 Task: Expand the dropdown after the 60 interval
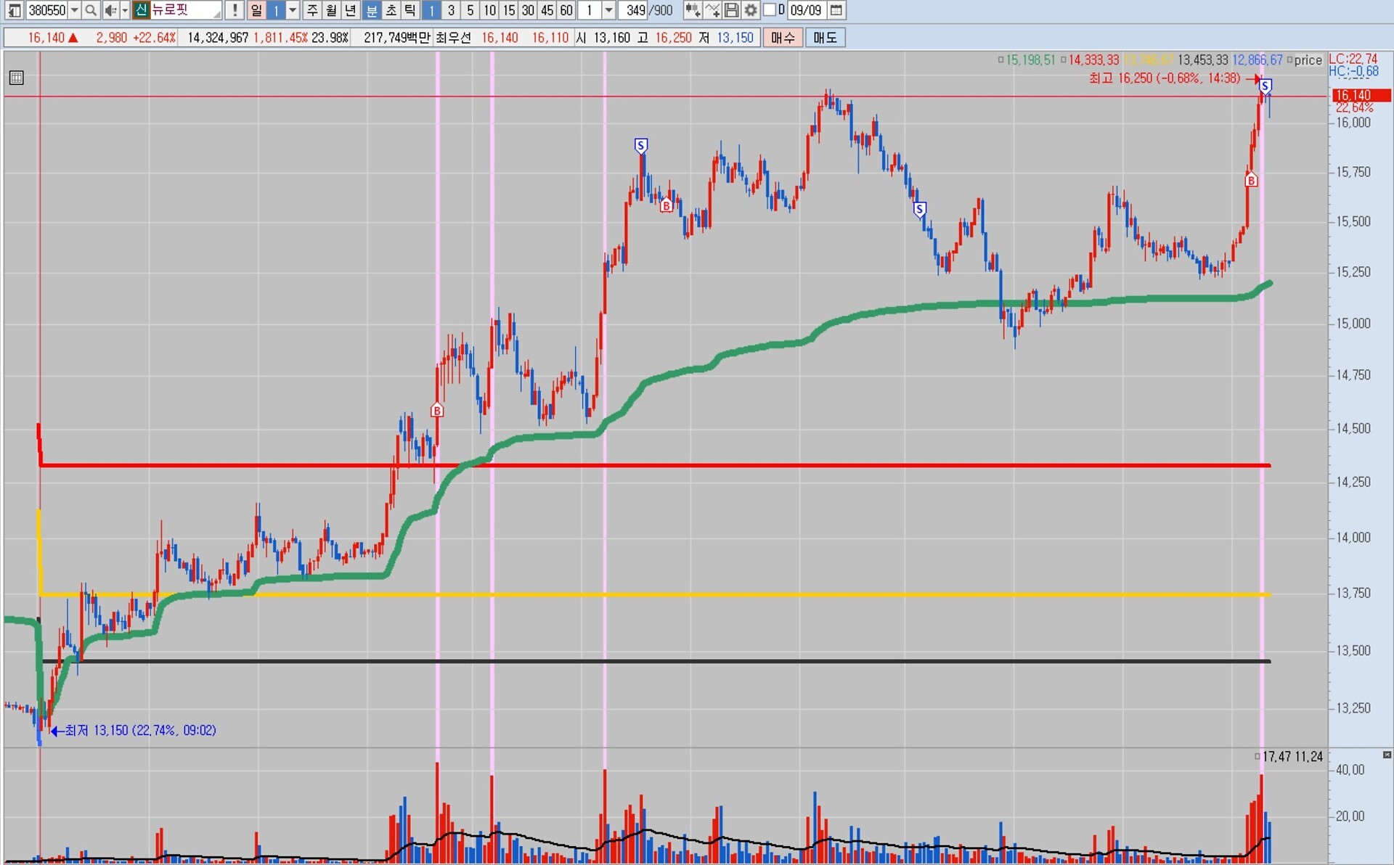pos(609,10)
